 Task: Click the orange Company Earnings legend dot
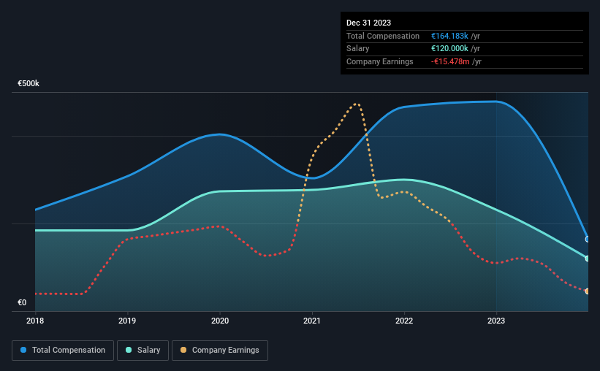183,350
